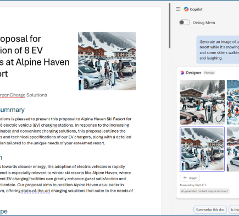Select the top-left generated ski resort image
This screenshot has width=239, height=216.
pyautogui.click(x=202, y=102)
